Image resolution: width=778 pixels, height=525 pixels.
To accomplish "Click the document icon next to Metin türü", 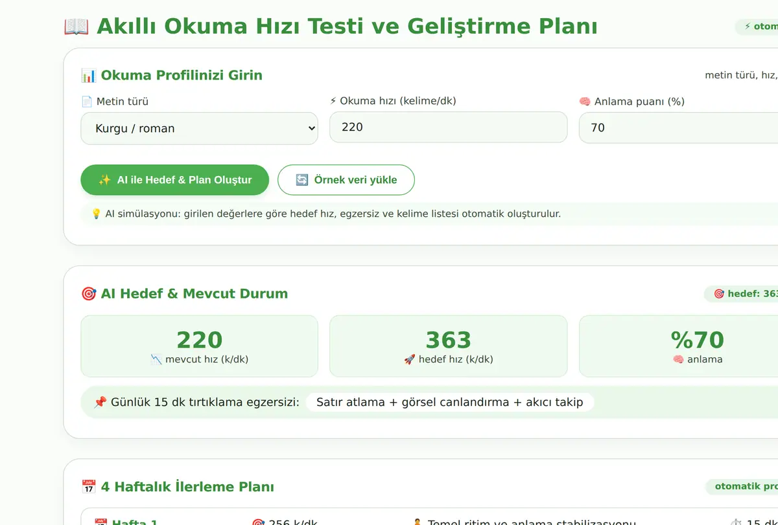I will point(87,102).
